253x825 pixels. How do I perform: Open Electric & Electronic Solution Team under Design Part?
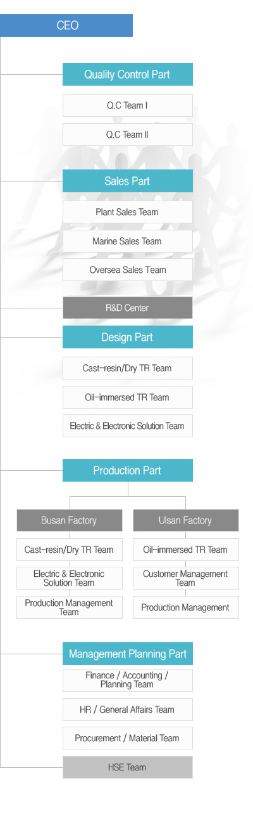click(127, 426)
